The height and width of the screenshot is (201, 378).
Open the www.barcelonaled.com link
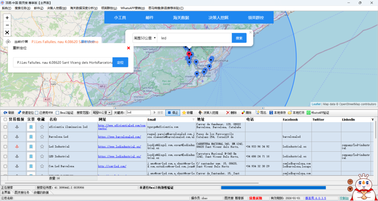(119, 137)
